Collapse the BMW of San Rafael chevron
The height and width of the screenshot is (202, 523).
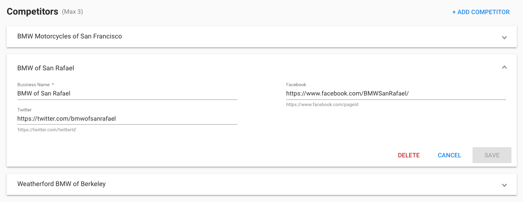504,68
